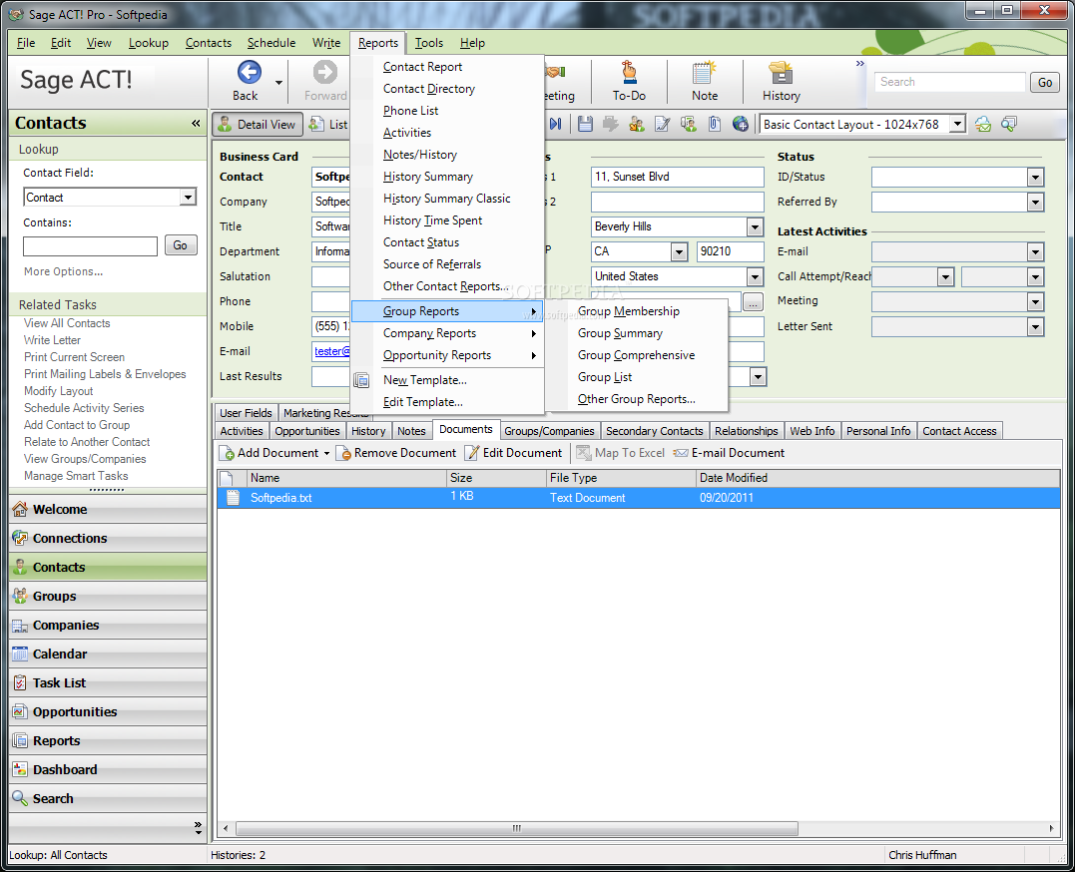
Task: Click Write Letter related task
Action: pos(52,340)
